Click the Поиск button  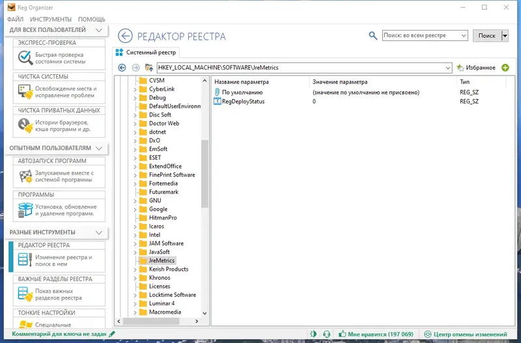pos(486,36)
